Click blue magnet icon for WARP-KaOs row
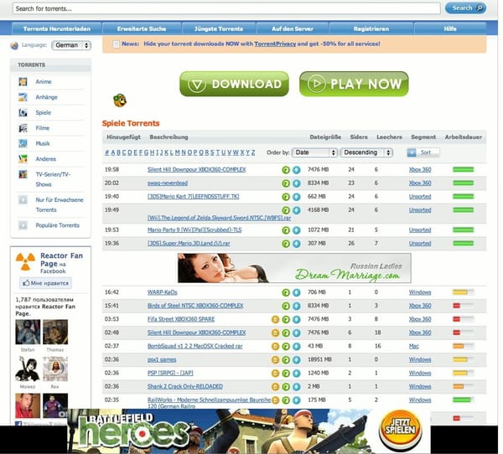Image resolution: width=503 pixels, height=454 pixels. (296, 292)
